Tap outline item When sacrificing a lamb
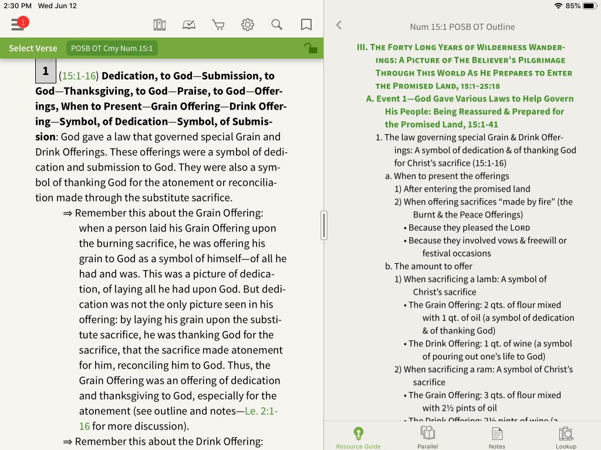This screenshot has height=450, width=601. tap(471, 285)
